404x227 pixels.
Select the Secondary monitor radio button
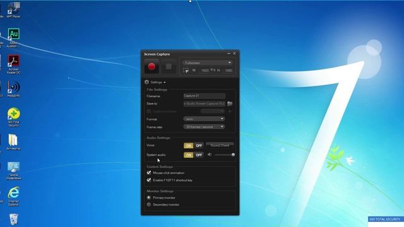point(149,204)
